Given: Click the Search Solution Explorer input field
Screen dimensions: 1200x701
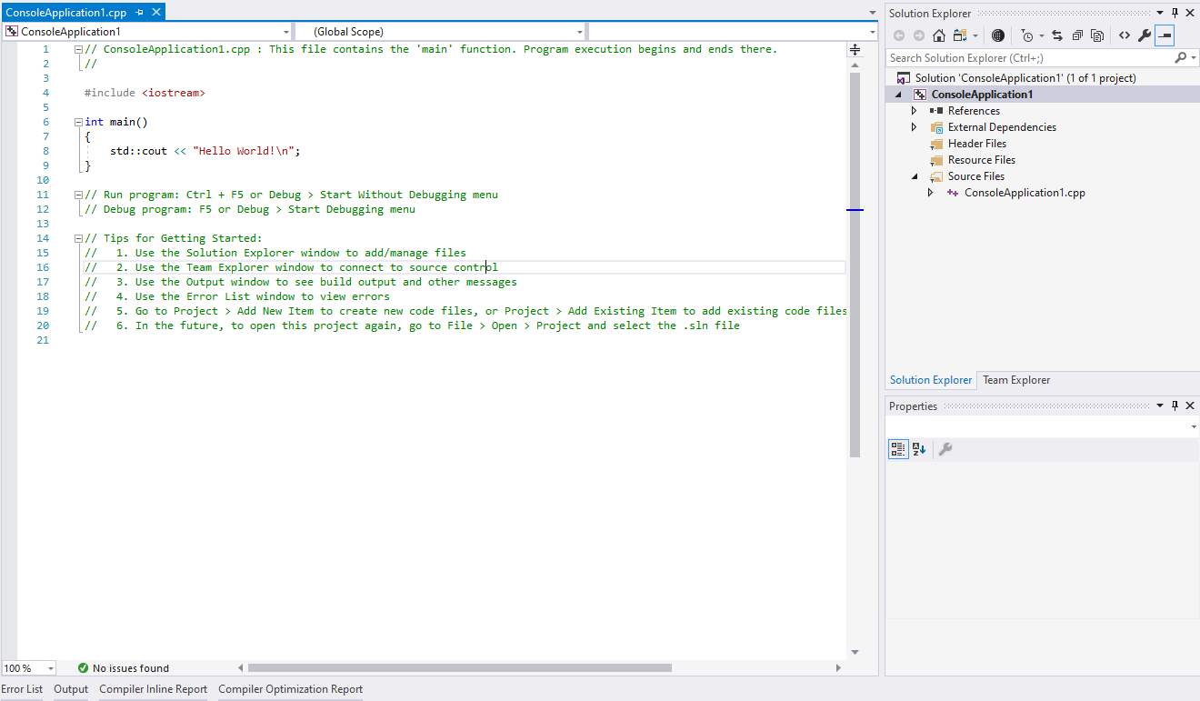Looking at the screenshot, I should click(1000, 56).
